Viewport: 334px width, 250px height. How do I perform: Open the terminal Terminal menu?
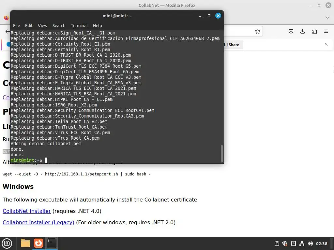79,25
